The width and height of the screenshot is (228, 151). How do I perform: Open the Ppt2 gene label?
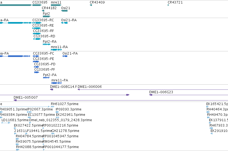pyautogui.click(x=46, y=13)
